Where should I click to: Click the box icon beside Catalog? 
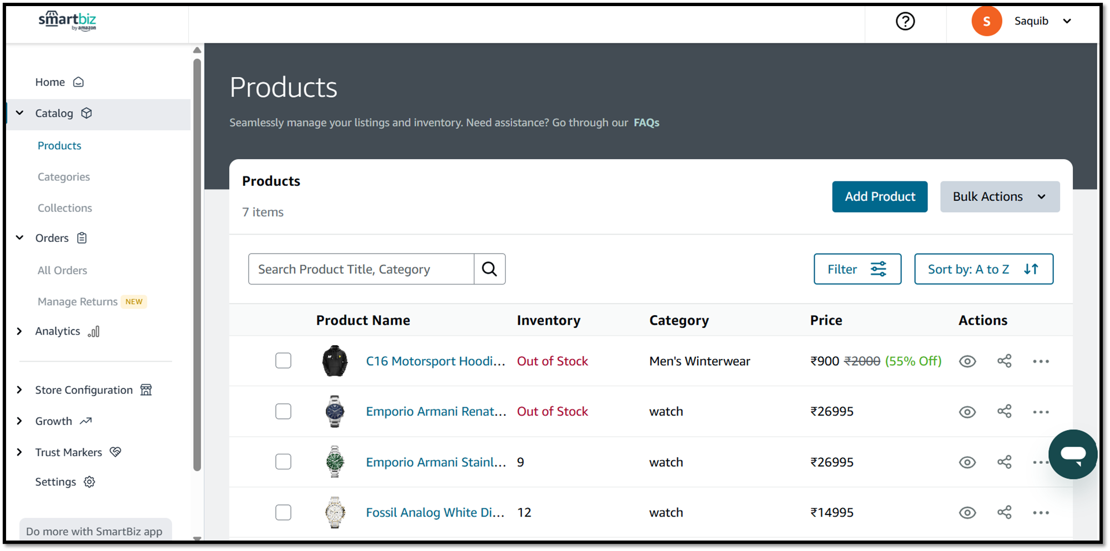click(x=87, y=113)
